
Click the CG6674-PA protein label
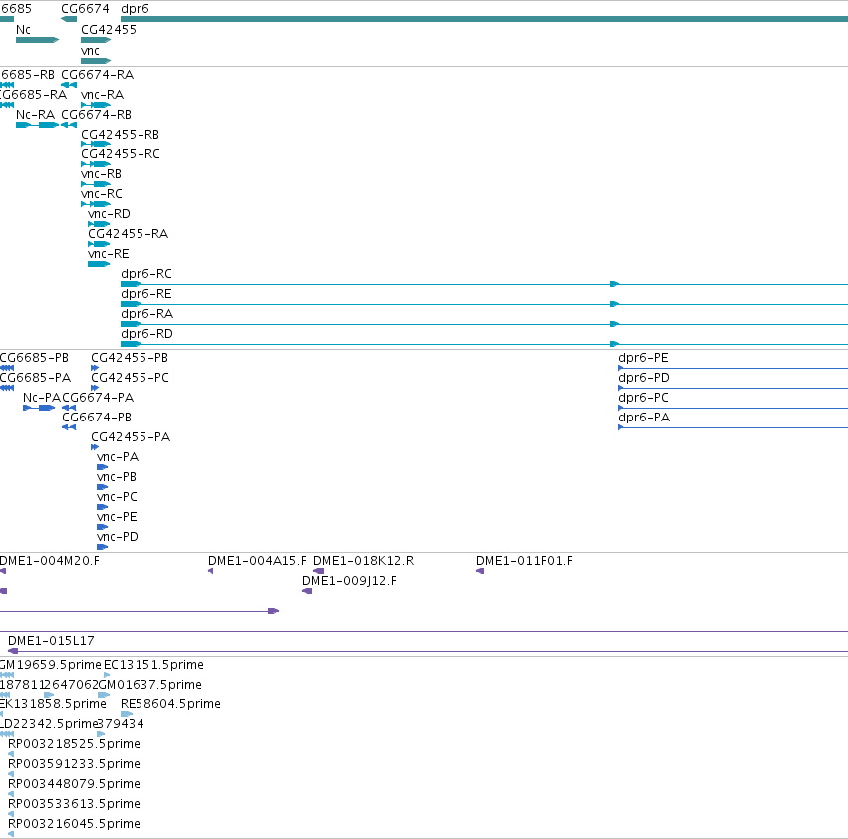click(98, 397)
